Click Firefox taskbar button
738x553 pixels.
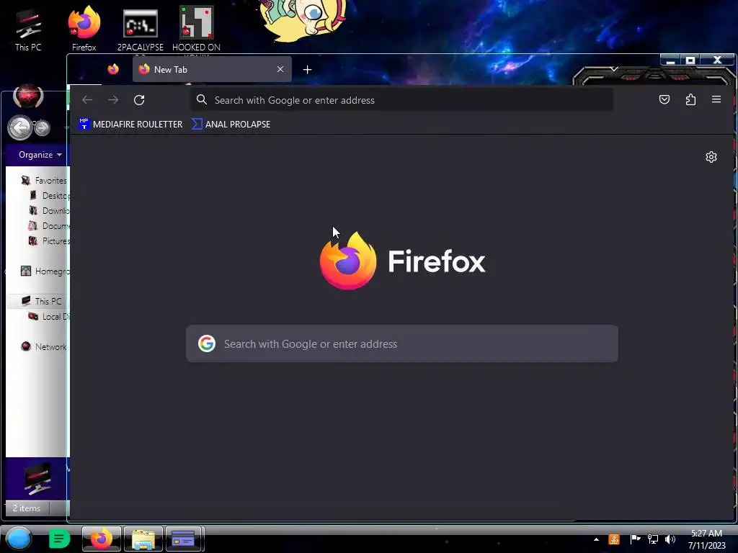(x=101, y=539)
